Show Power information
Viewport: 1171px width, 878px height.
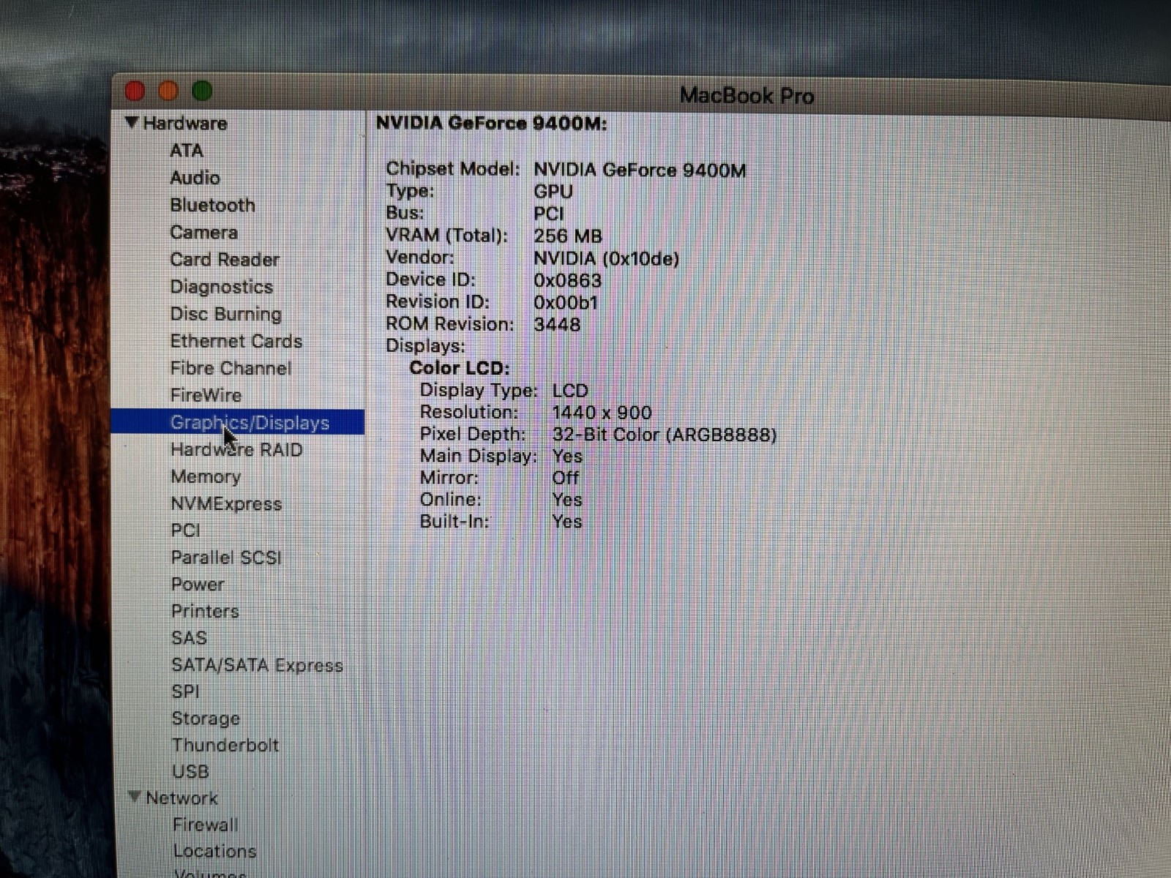pyautogui.click(x=198, y=585)
